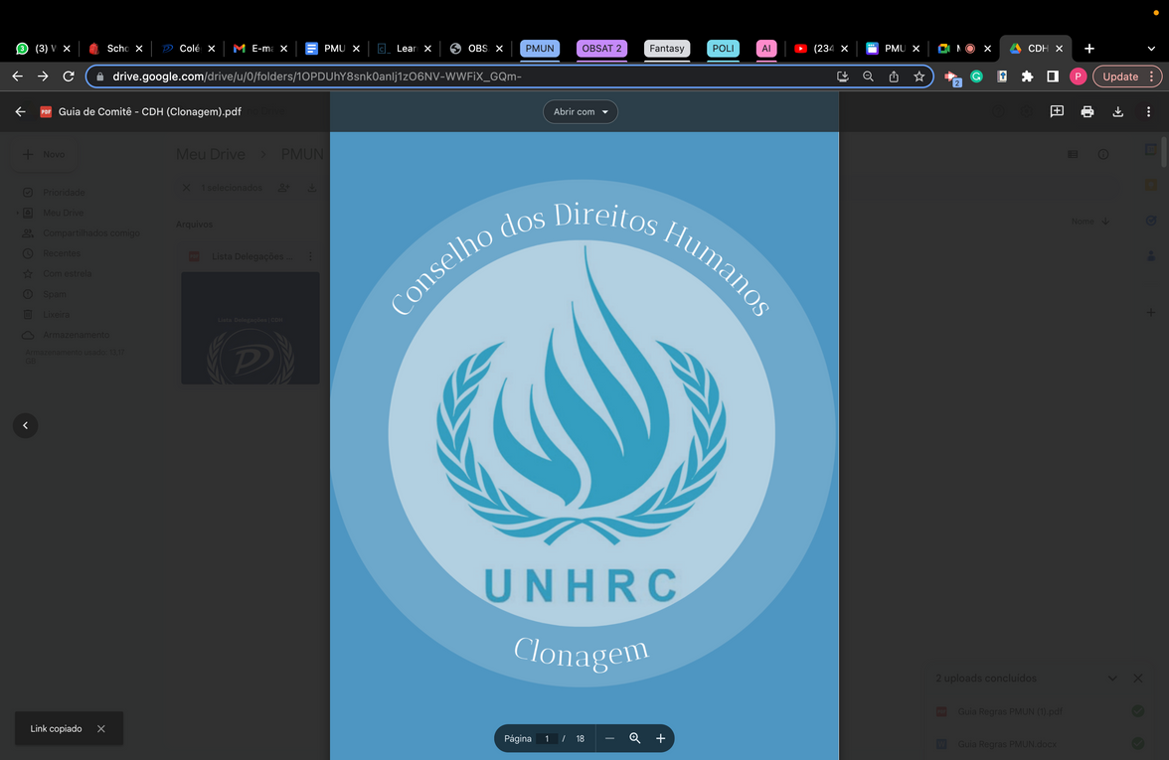Open the tab search dropdown arrow
This screenshot has width=1169, height=760.
[x=1151, y=49]
